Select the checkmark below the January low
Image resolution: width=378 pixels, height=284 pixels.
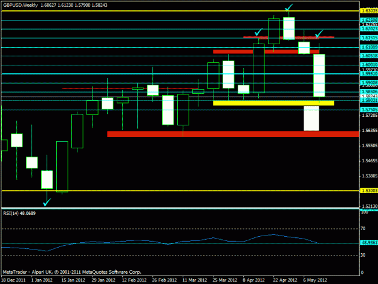pyautogui.click(x=47, y=202)
